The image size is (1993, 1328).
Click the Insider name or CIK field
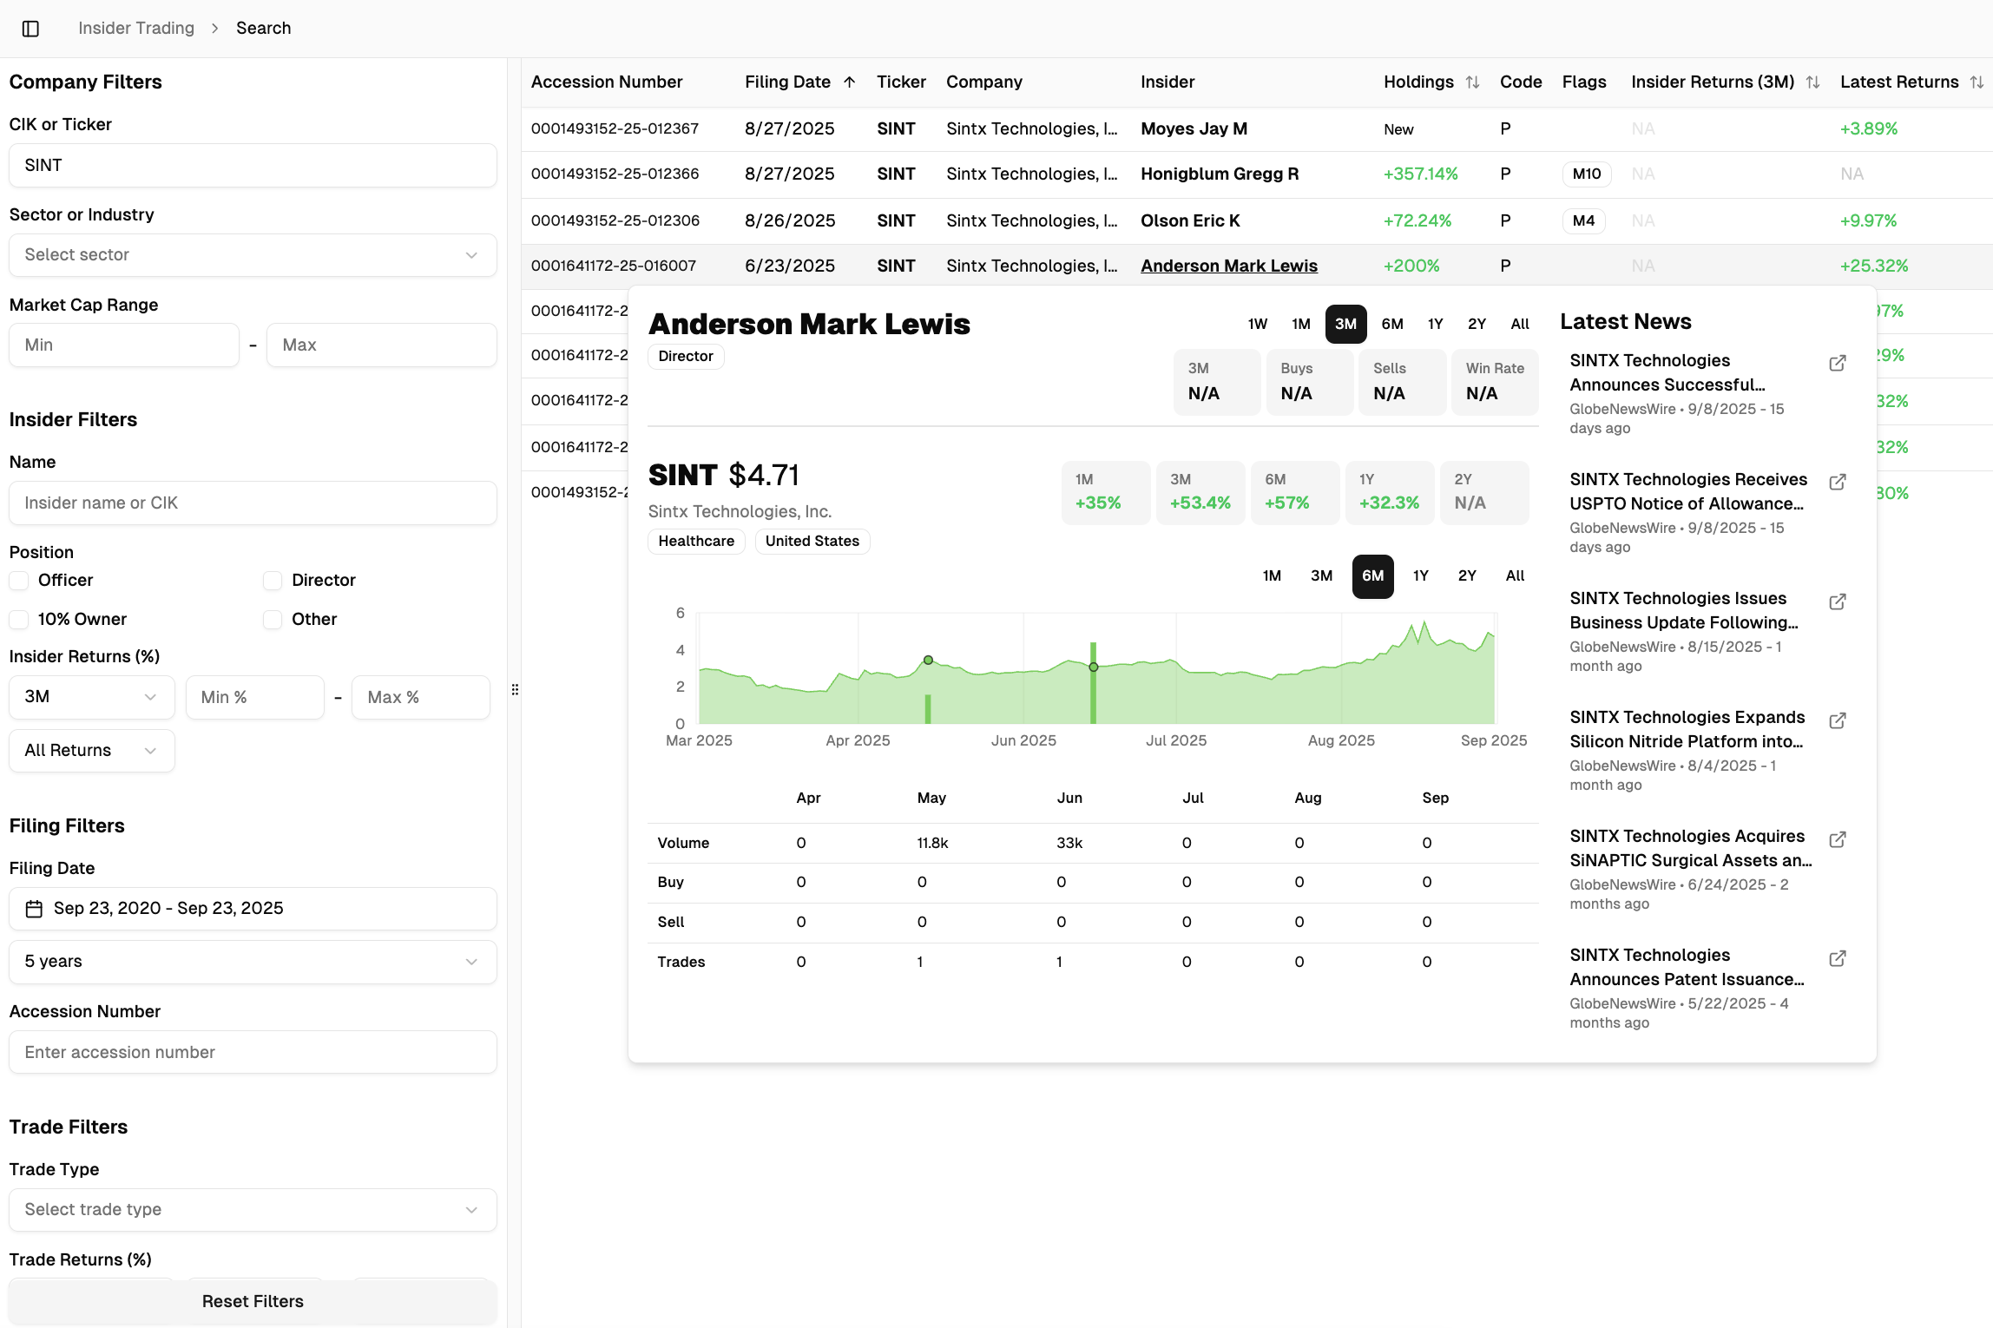click(253, 503)
